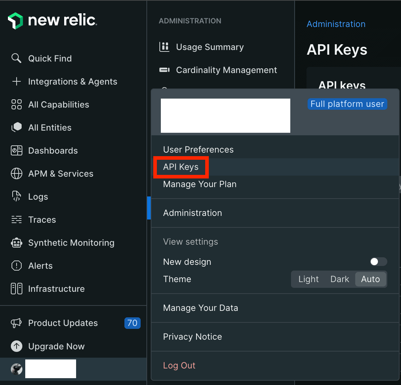
Task: Select the Usage Summary chart icon
Action: tap(164, 47)
